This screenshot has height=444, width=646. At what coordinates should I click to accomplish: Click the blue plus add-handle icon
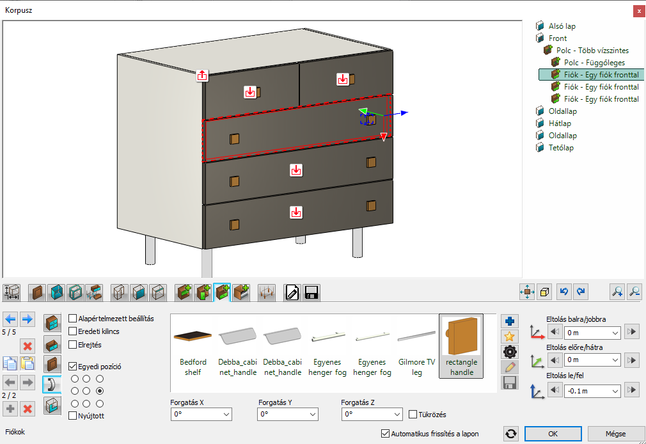tap(510, 322)
